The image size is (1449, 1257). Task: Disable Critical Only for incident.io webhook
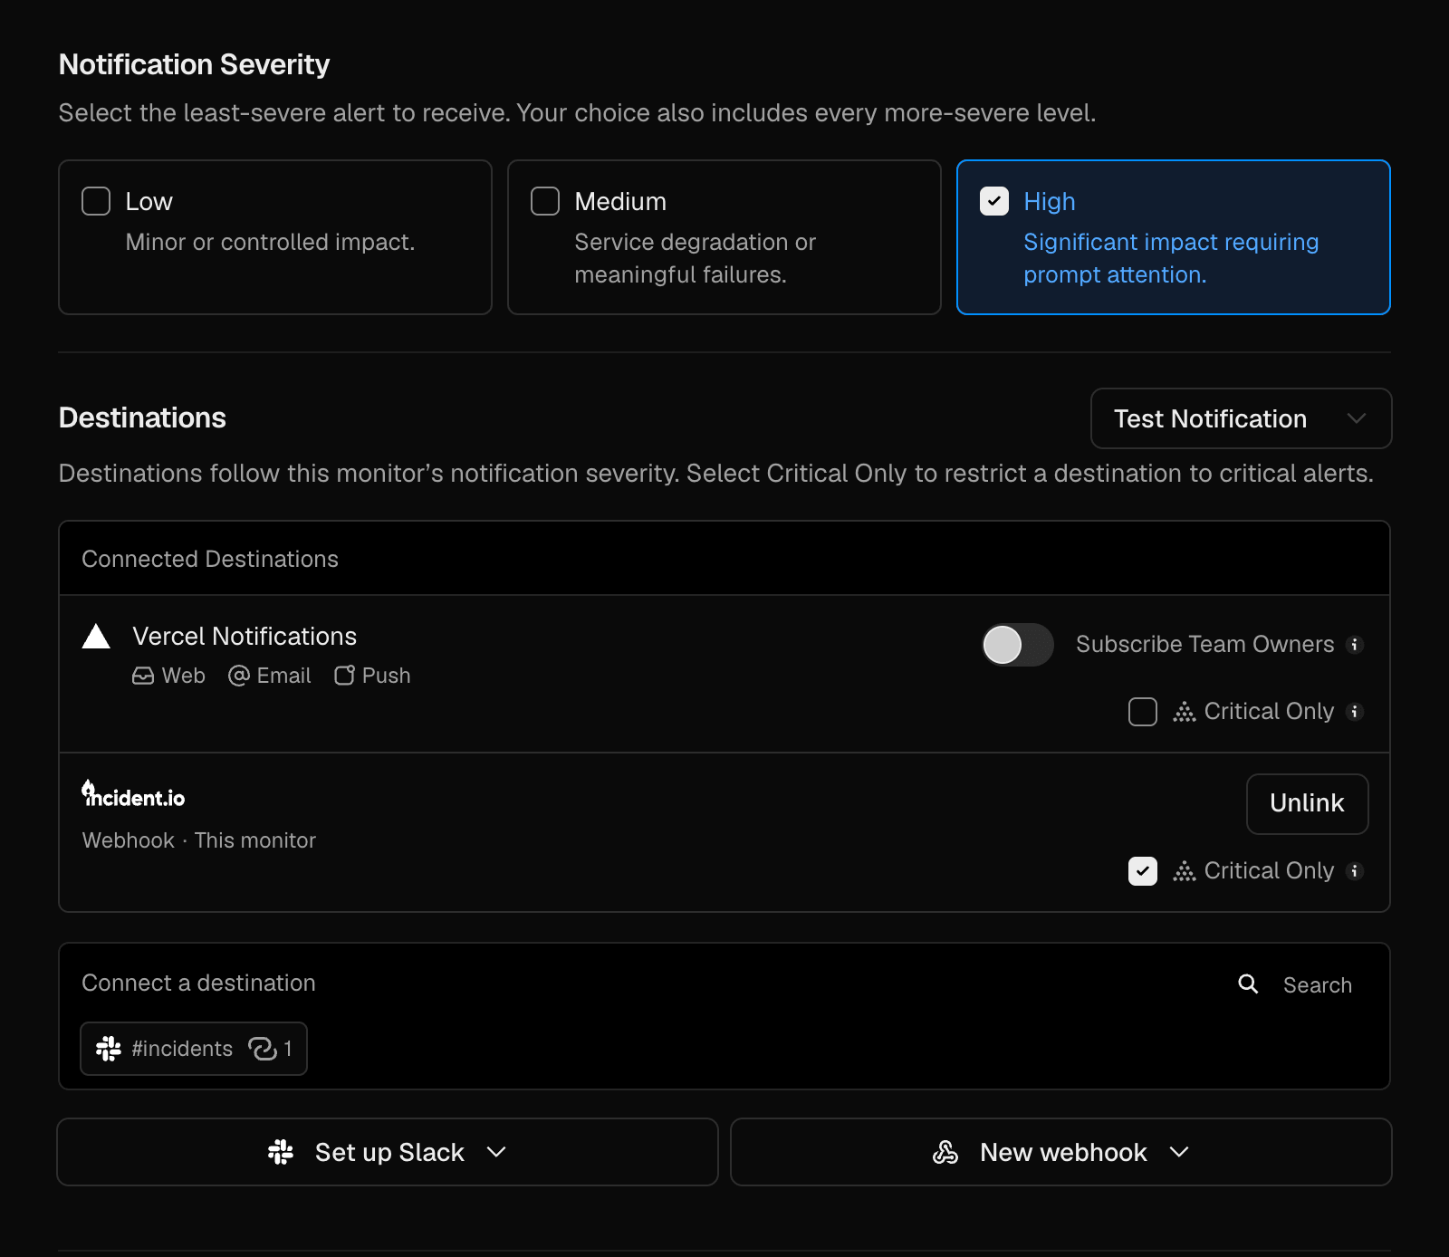1143,871
